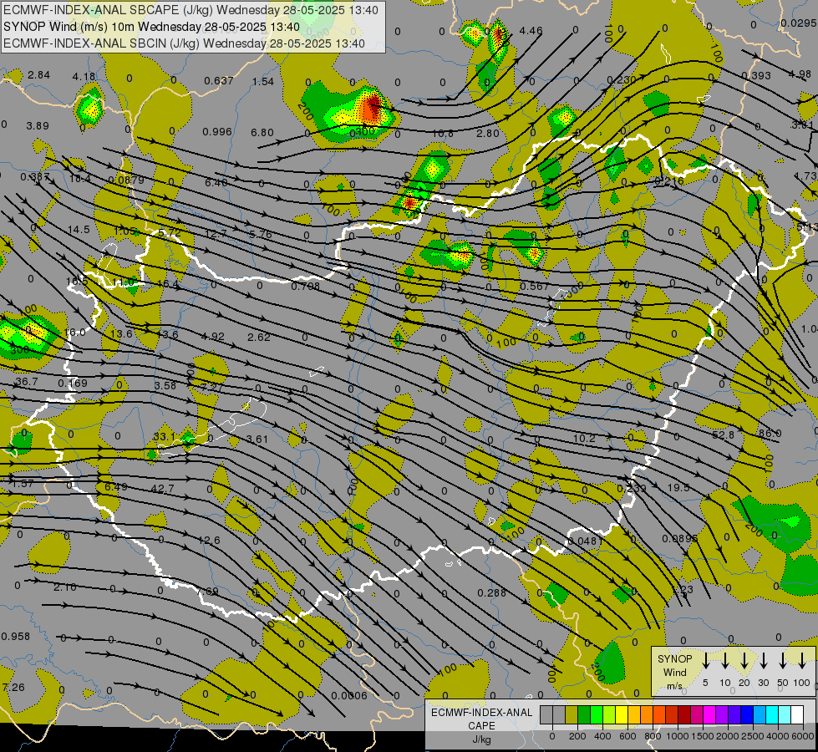Click the CIN value '0.708' on map
Screen dimensions: 818x752
tap(306, 286)
